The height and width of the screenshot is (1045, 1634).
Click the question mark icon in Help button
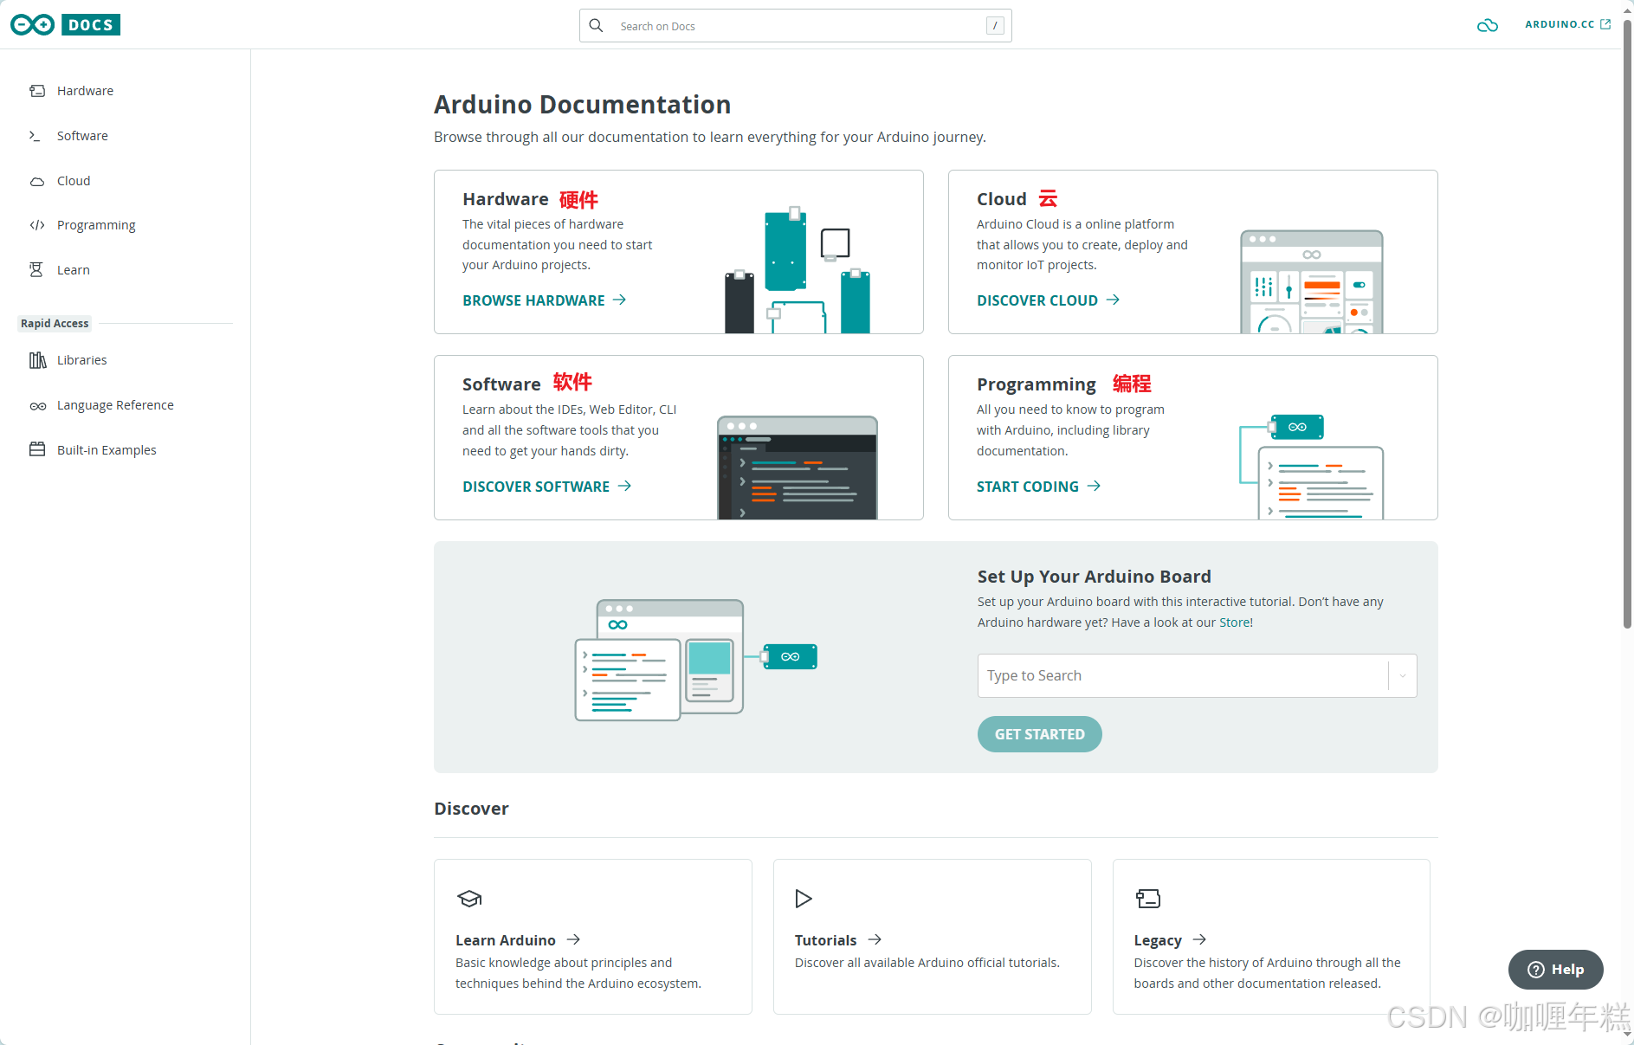(x=1536, y=970)
